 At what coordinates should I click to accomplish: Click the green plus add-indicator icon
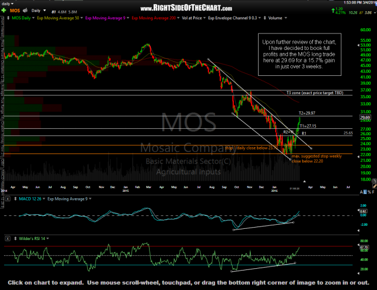click(x=4, y=11)
